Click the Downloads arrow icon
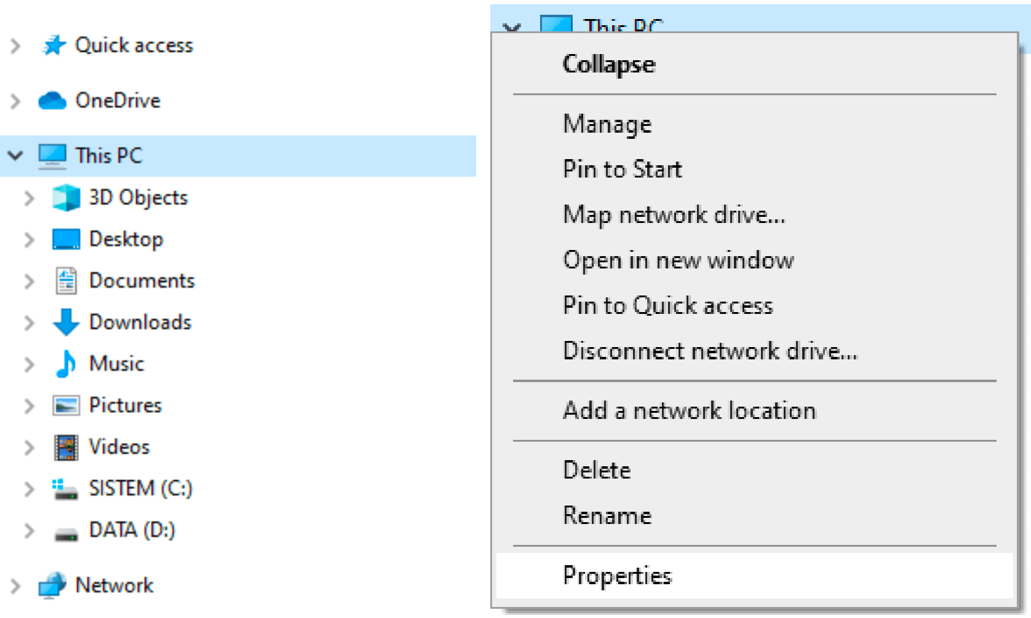This screenshot has width=1031, height=618. click(x=66, y=323)
